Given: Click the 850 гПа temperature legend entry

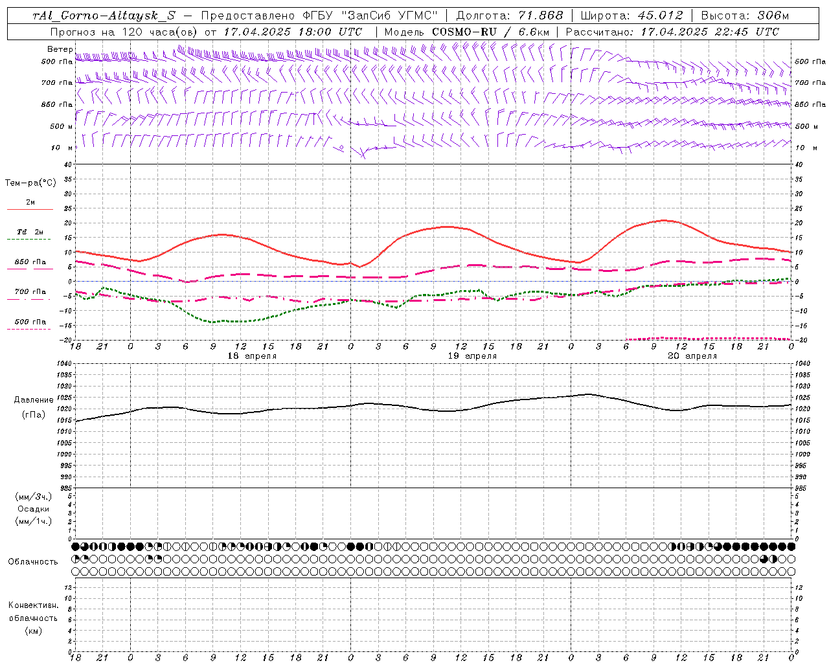Looking at the screenshot, I should 30,262.
